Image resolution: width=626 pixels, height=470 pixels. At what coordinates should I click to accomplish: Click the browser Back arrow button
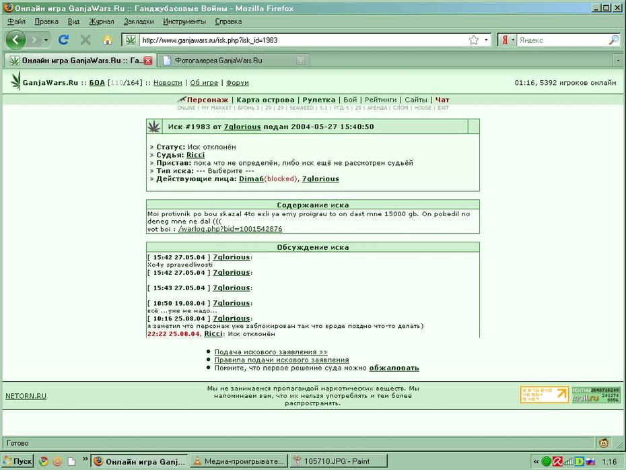(16, 40)
